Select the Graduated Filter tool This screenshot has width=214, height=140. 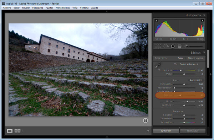pyautogui.click(x=180, y=46)
